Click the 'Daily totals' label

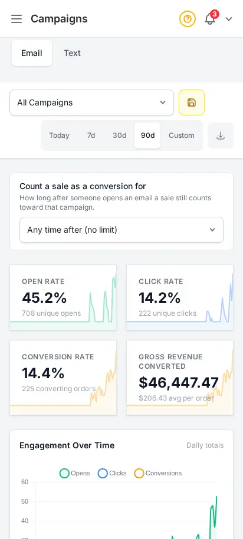(x=205, y=445)
